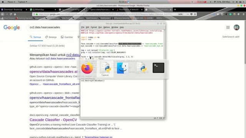Switch to Parameters of detectMultiScale tab
This screenshot has height=138, width=246.
pyautogui.click(x=129, y=10)
